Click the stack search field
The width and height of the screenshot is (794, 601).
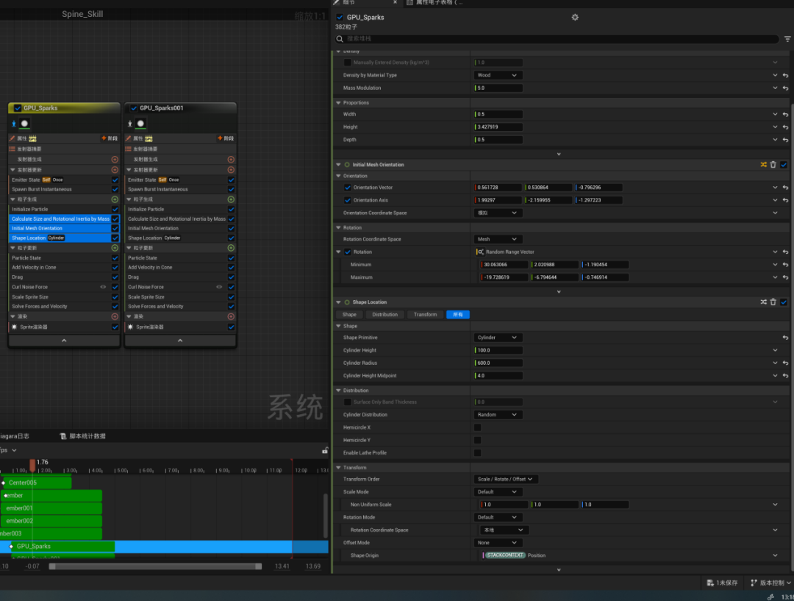tap(557, 39)
